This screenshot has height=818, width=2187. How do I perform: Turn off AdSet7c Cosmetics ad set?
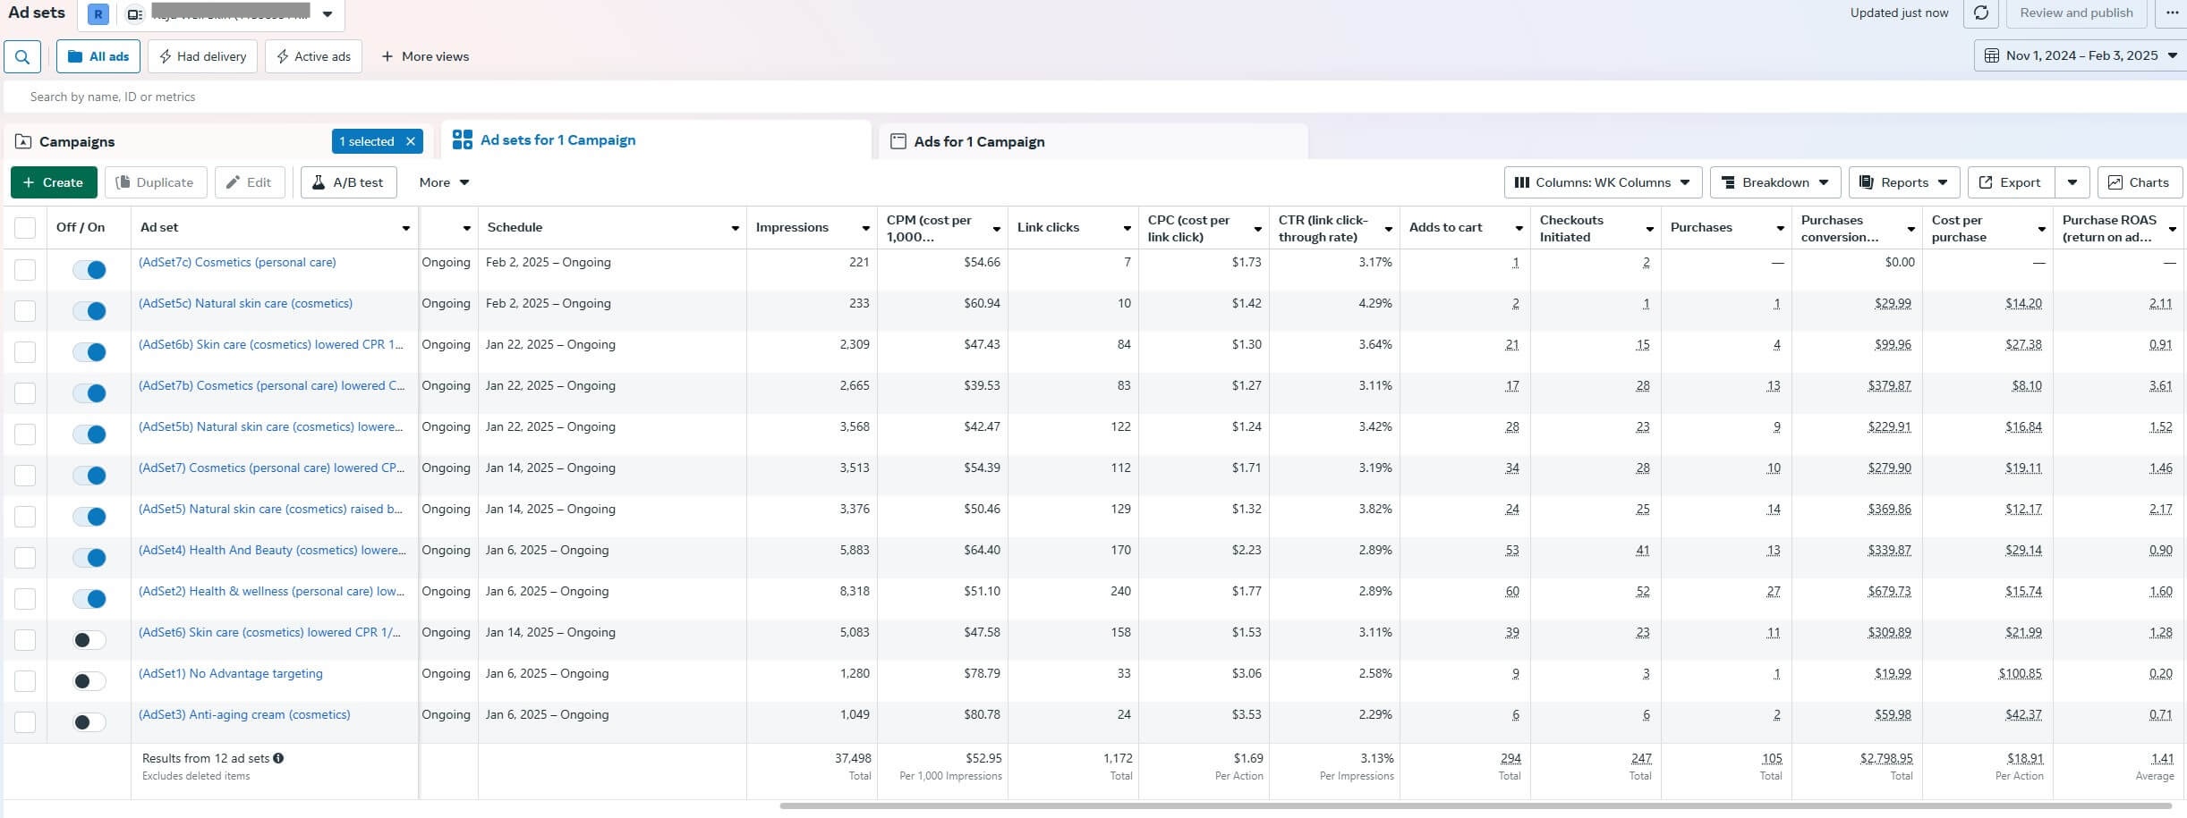(x=89, y=270)
